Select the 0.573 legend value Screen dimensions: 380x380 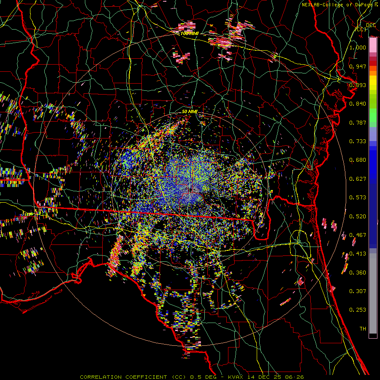pyautogui.click(x=358, y=198)
